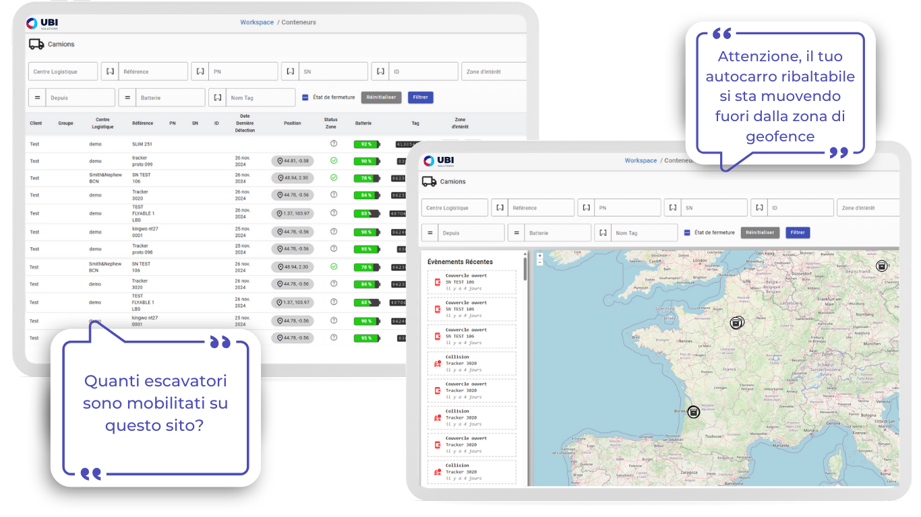
Task: Click the question mark status for SLIM 251
Action: click(x=333, y=144)
